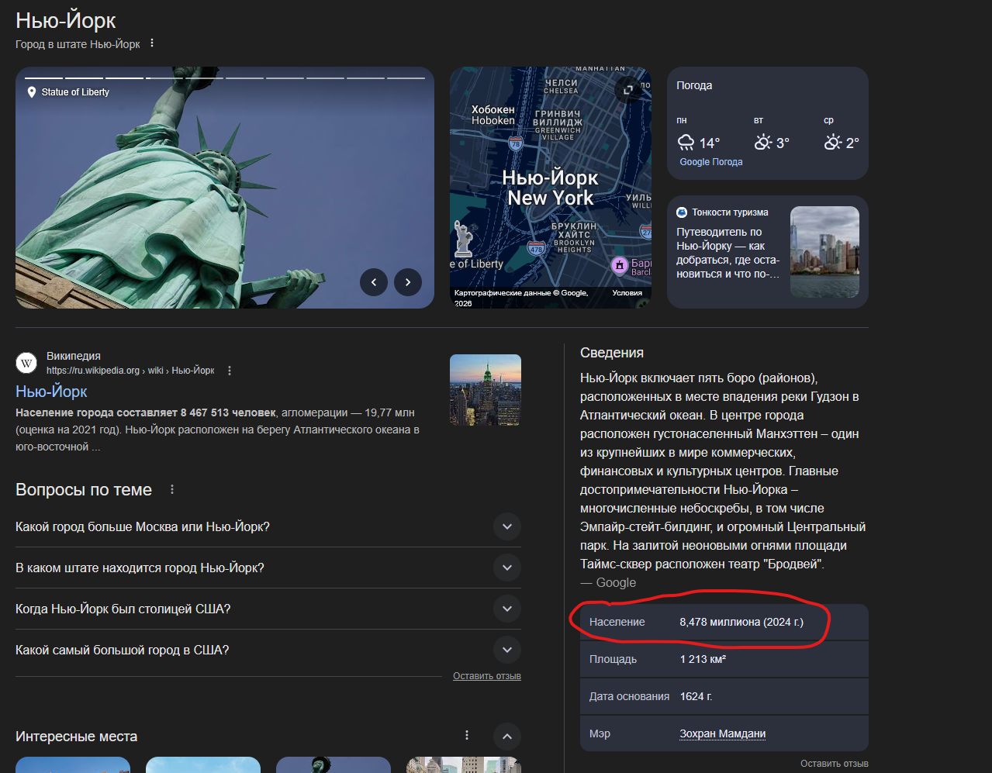Click the Barclays Center marker on the map
992x773 pixels.
tap(620, 266)
